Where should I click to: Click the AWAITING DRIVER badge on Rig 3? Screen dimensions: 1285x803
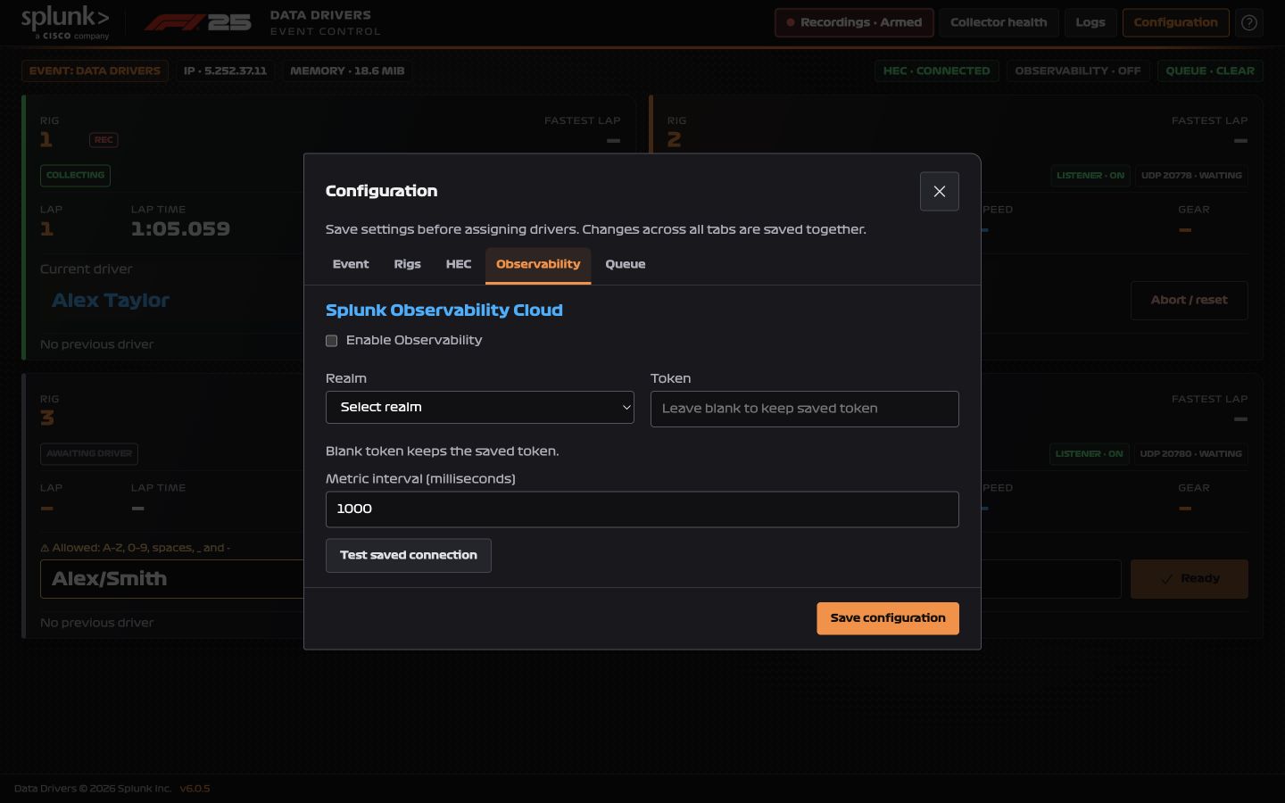point(89,454)
